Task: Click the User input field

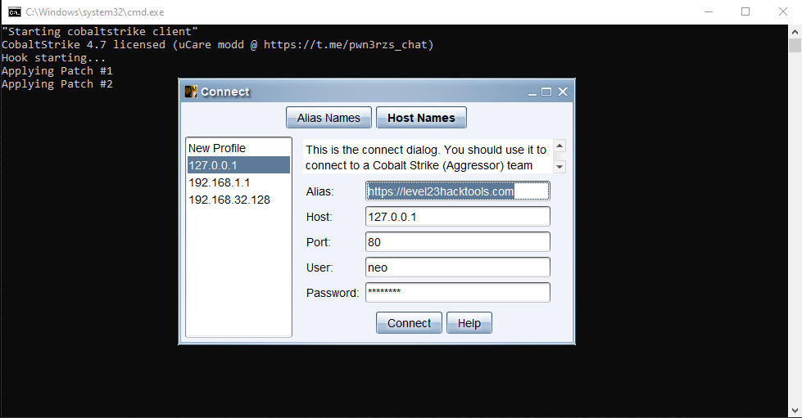Action: tap(458, 267)
